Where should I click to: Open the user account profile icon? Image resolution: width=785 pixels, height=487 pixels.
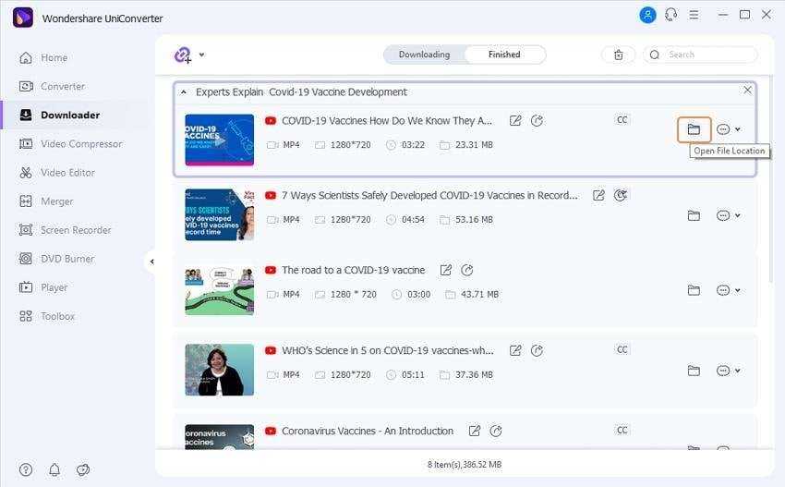pyautogui.click(x=647, y=16)
